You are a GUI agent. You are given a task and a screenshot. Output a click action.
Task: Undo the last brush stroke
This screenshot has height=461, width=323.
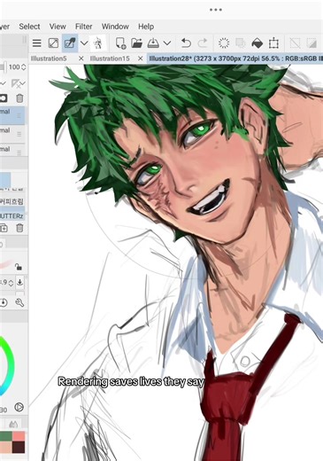[x=186, y=43]
